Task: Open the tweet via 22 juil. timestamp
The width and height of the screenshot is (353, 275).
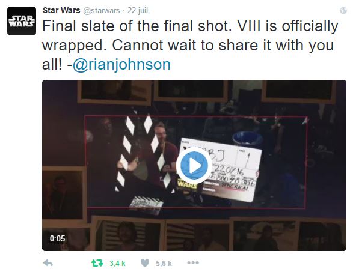Action: pyautogui.click(x=138, y=11)
